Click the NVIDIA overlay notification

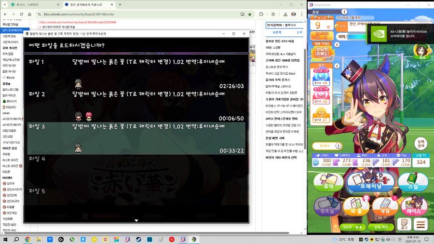click(401, 34)
